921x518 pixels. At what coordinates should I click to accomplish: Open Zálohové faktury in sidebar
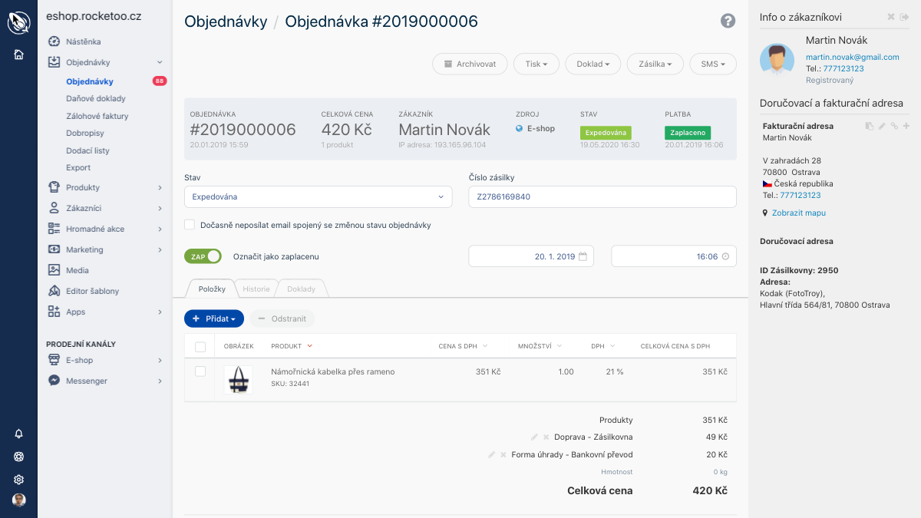(x=97, y=116)
